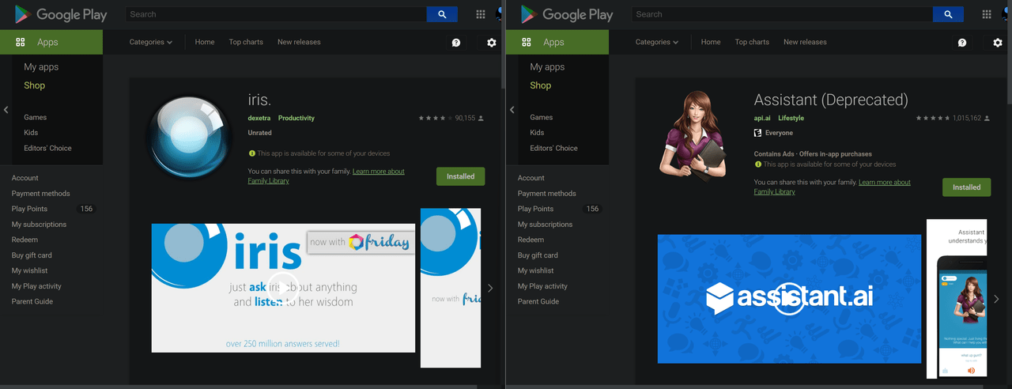Focus the Search field in right window

tap(782, 14)
